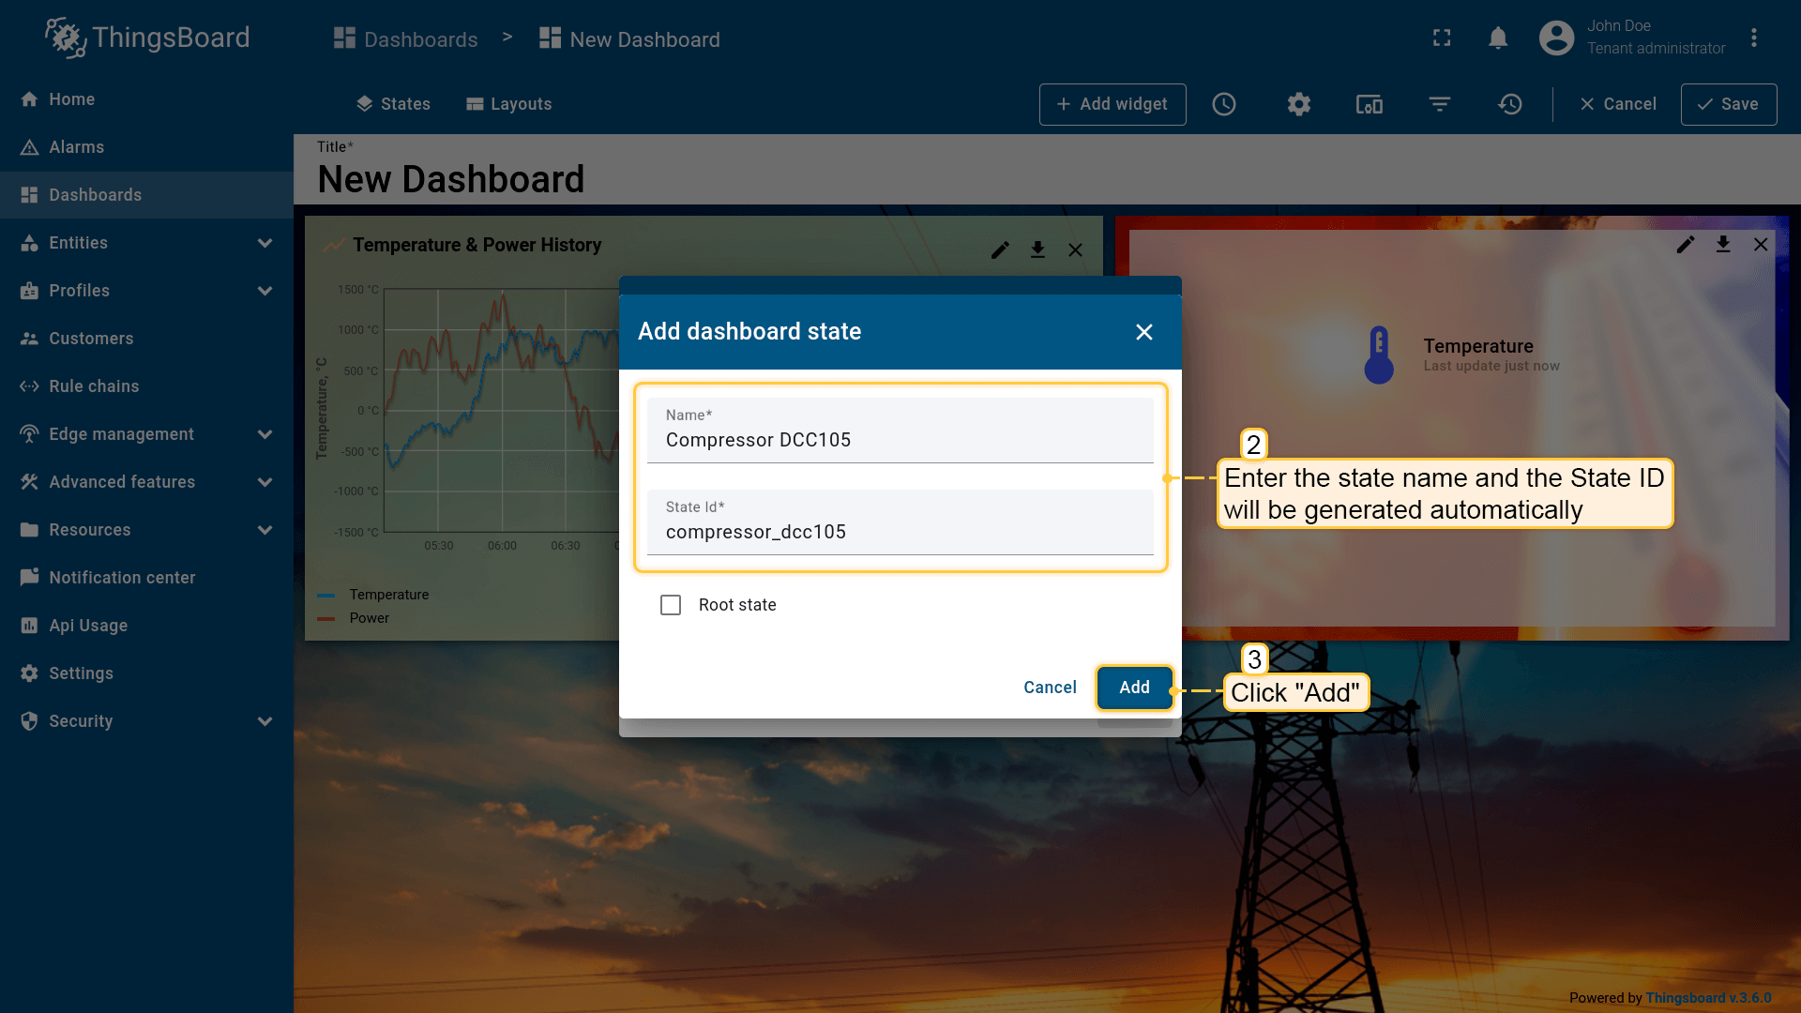1801x1013 pixels.
Task: Click into the State Id field
Action: (x=899, y=532)
